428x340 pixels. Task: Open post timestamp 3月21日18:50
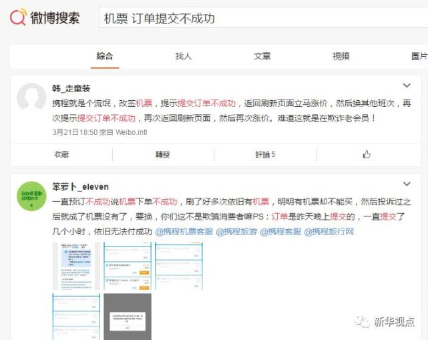point(75,132)
